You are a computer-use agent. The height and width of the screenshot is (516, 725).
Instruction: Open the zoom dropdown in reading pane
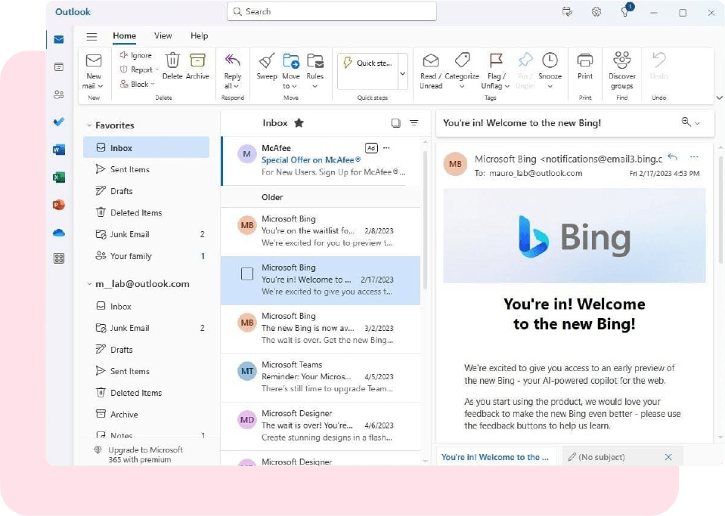tap(690, 122)
